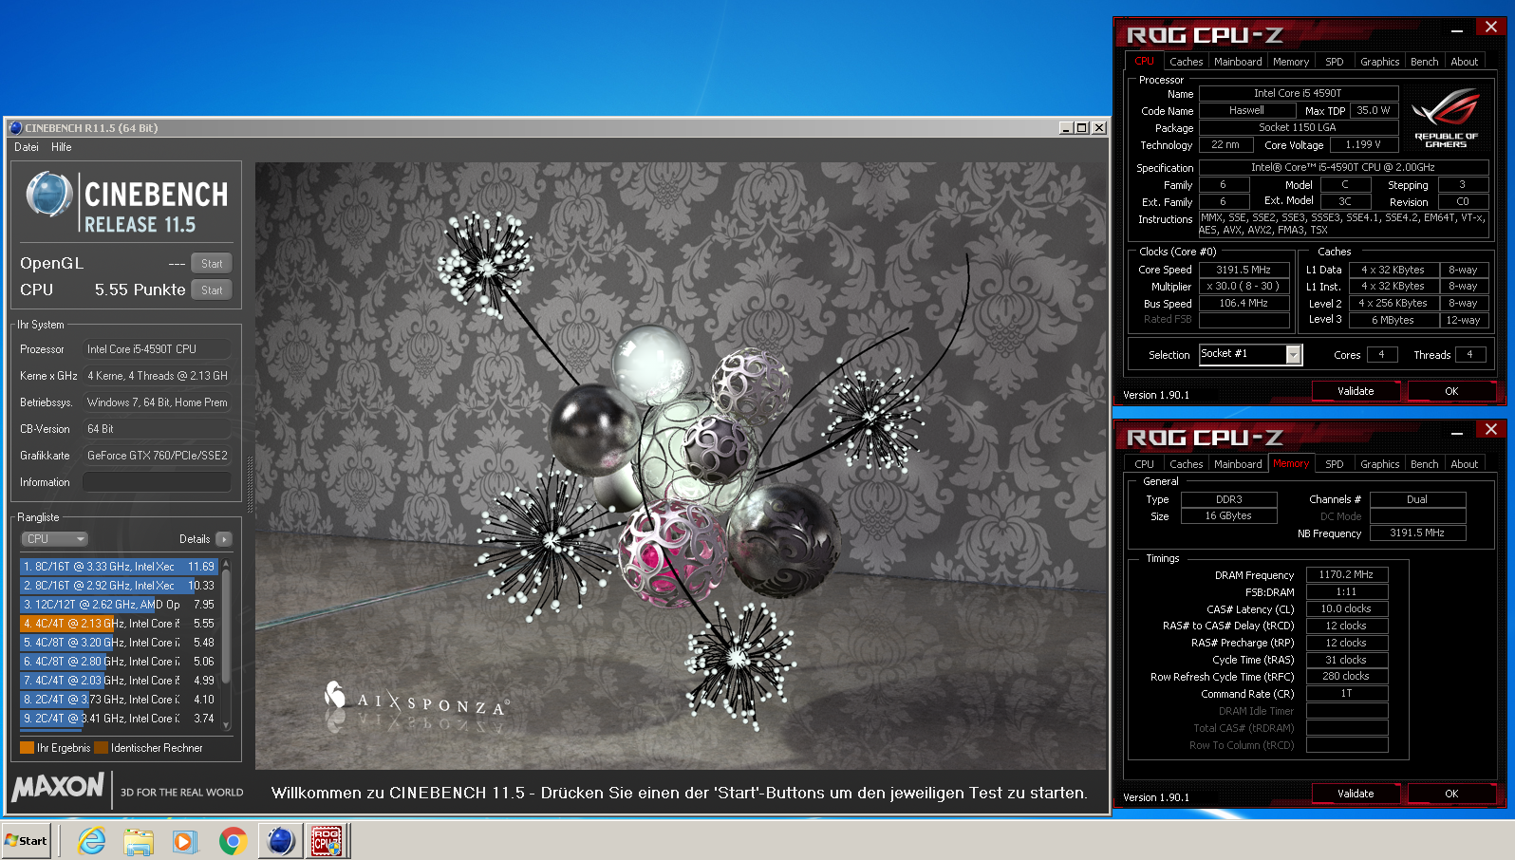Image resolution: width=1515 pixels, height=860 pixels.
Task: Click the Windows Start button
Action: [x=26, y=841]
